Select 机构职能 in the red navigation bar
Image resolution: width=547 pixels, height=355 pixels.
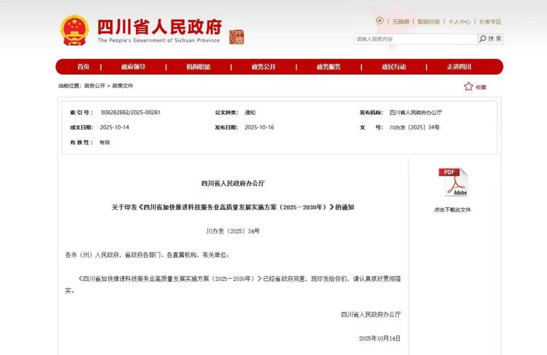pyautogui.click(x=198, y=67)
